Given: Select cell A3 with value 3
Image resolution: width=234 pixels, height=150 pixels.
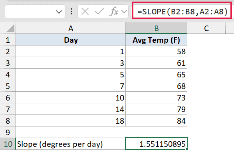Looking at the screenshot, I should click(x=71, y=63).
